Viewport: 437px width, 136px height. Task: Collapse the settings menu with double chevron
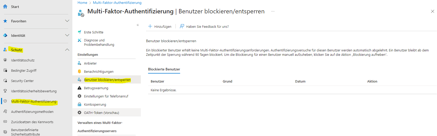click(138, 25)
